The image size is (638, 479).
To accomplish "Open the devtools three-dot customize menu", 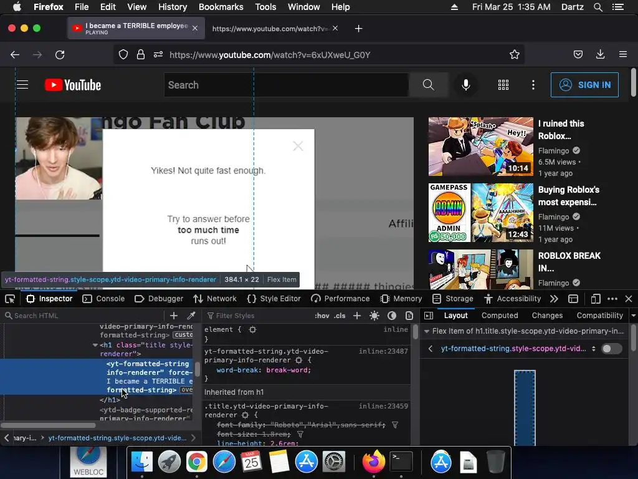I will [x=612, y=299].
